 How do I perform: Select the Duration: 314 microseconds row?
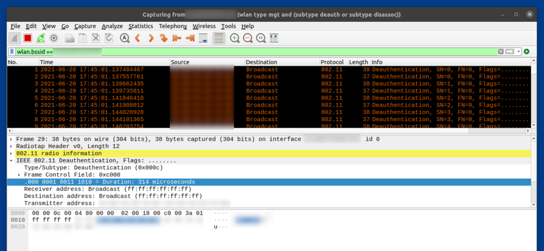(x=269, y=182)
